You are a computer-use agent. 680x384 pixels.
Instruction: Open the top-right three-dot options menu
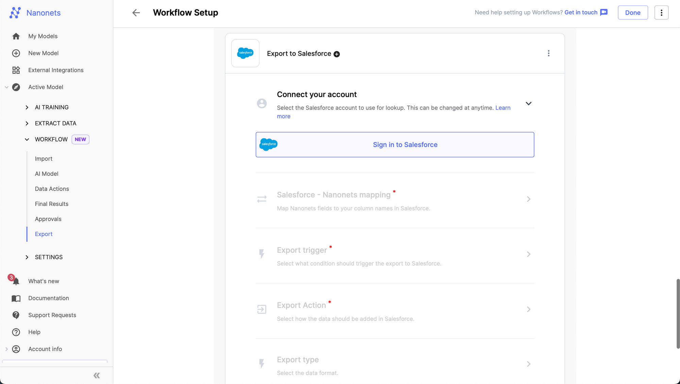click(661, 13)
